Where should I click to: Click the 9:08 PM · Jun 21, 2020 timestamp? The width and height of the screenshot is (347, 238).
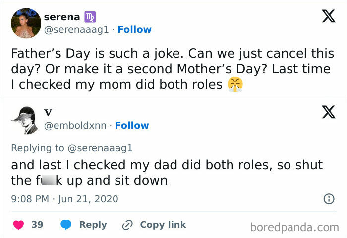[x=64, y=199]
